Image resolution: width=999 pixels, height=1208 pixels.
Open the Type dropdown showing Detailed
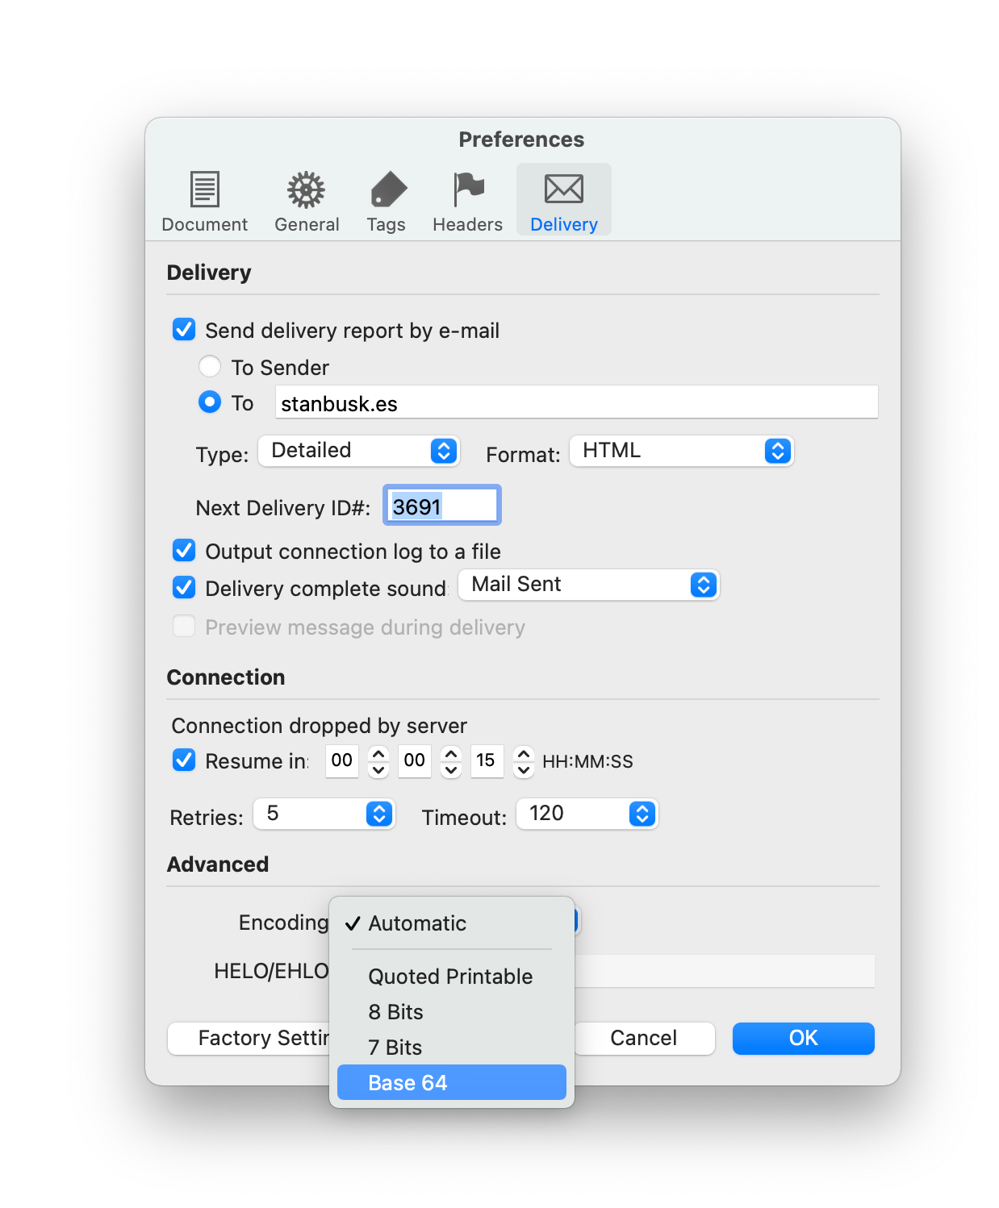pos(358,450)
